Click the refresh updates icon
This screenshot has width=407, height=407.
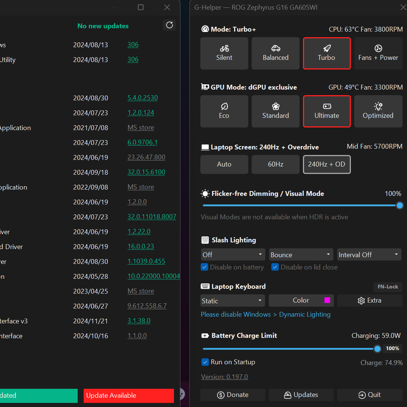coord(169,25)
